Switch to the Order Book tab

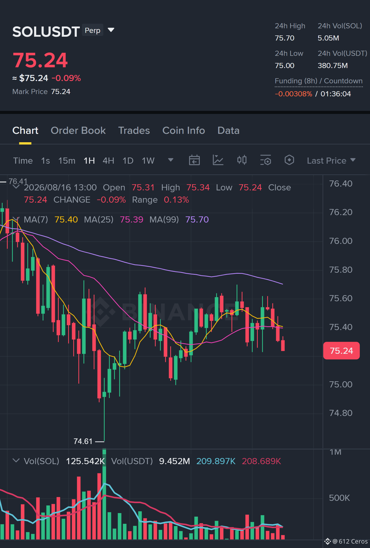[78, 131]
